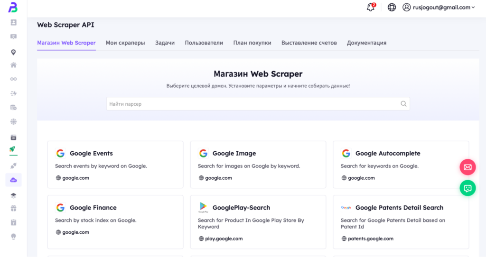Open the clipboard icon in sidebar
This screenshot has width=486, height=257.
point(13,222)
